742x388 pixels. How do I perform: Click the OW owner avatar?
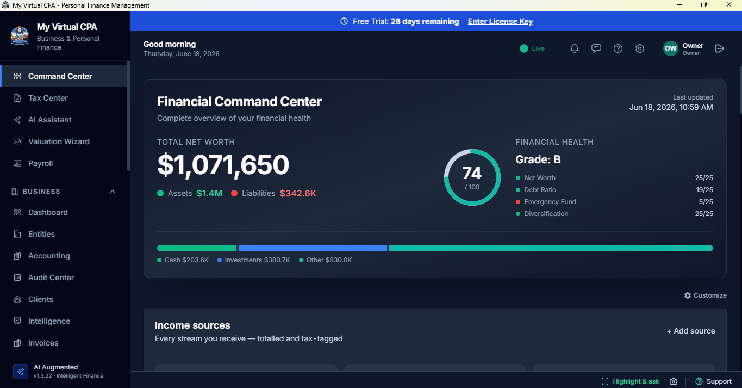point(671,48)
